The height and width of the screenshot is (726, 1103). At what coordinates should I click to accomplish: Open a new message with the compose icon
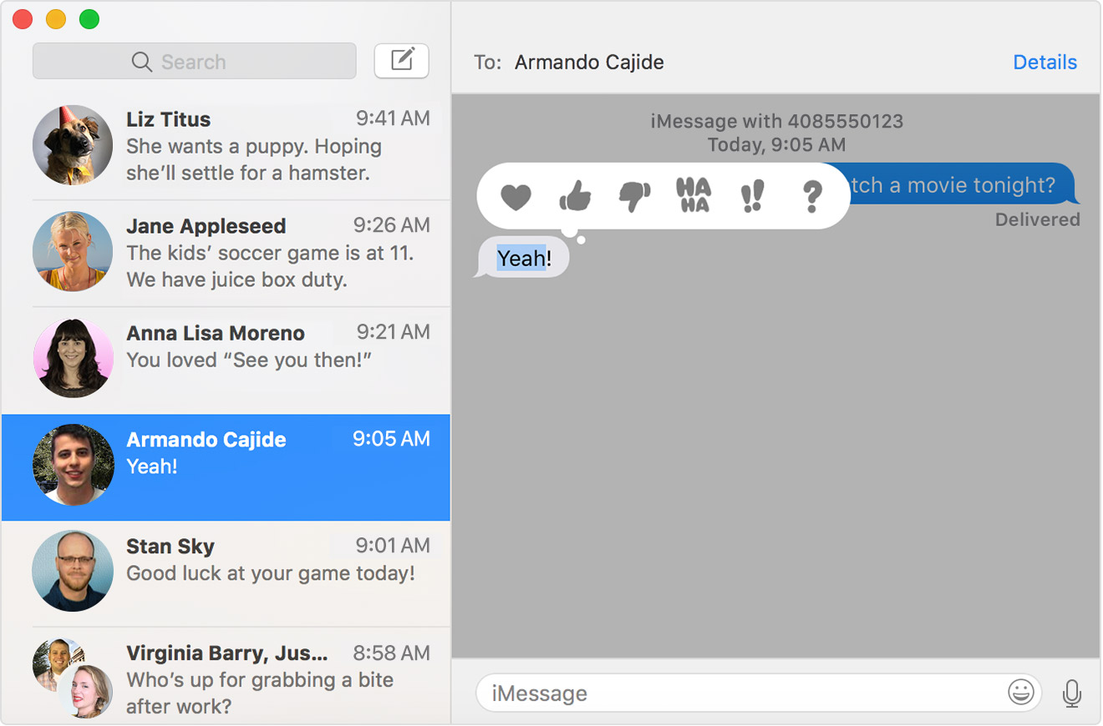[x=401, y=60]
